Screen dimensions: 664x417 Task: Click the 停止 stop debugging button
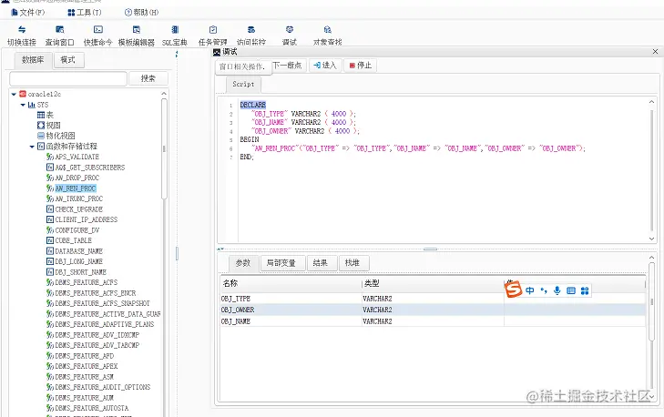click(x=361, y=66)
